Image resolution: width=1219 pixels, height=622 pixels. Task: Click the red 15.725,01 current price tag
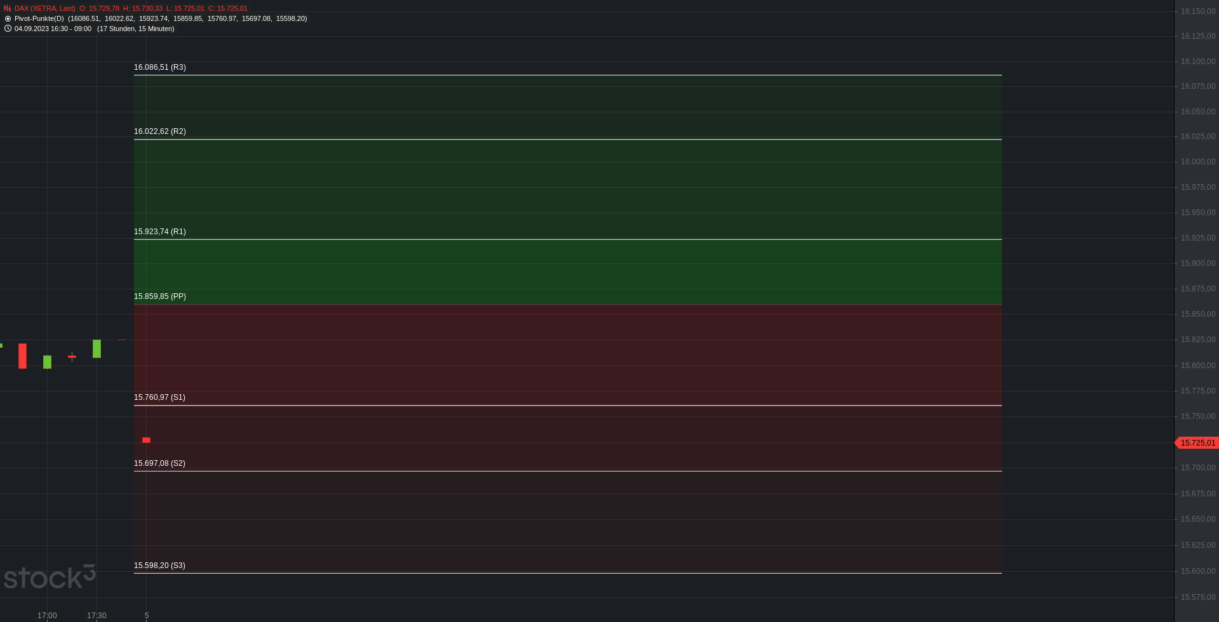pos(1197,443)
